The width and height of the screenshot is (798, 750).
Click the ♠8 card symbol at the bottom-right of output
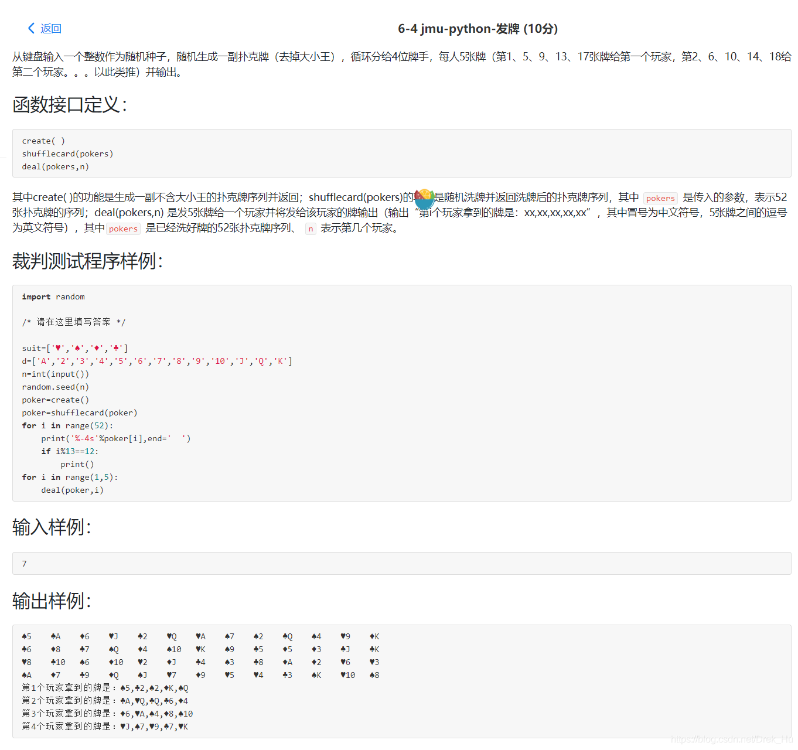pyautogui.click(x=374, y=675)
